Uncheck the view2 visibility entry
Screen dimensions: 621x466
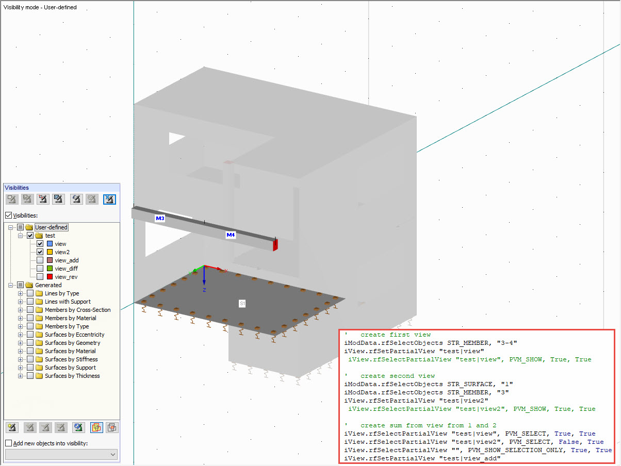click(x=40, y=252)
